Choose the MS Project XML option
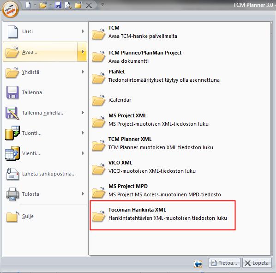Image resolution: width=276 pixels, height=273 pixels. tap(180, 120)
